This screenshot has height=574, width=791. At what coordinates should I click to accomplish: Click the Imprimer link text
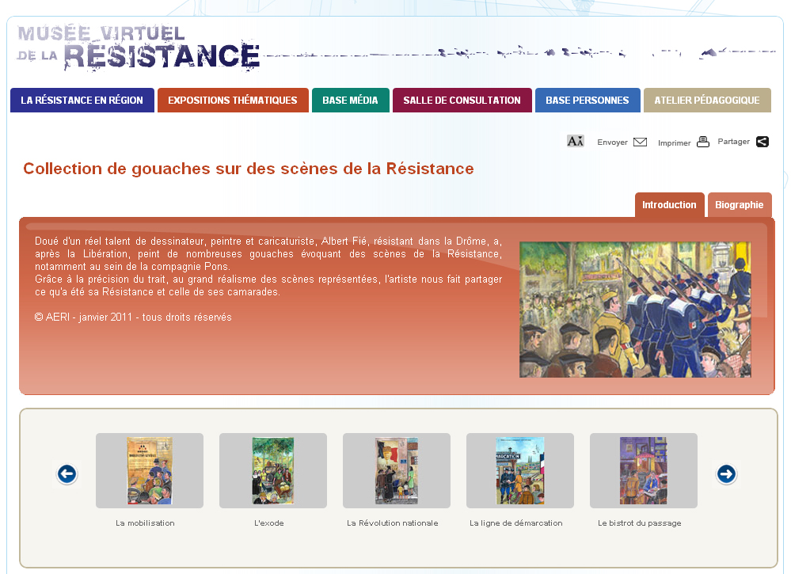(x=675, y=143)
